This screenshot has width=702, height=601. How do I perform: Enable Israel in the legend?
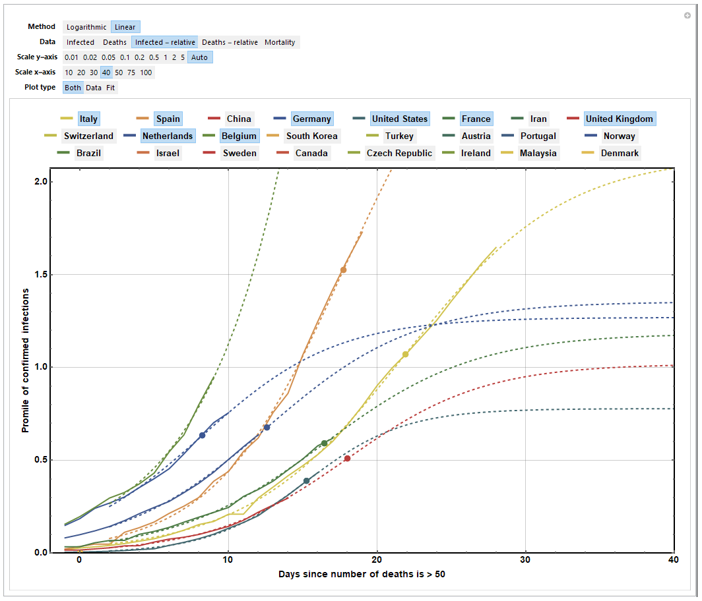coord(168,153)
